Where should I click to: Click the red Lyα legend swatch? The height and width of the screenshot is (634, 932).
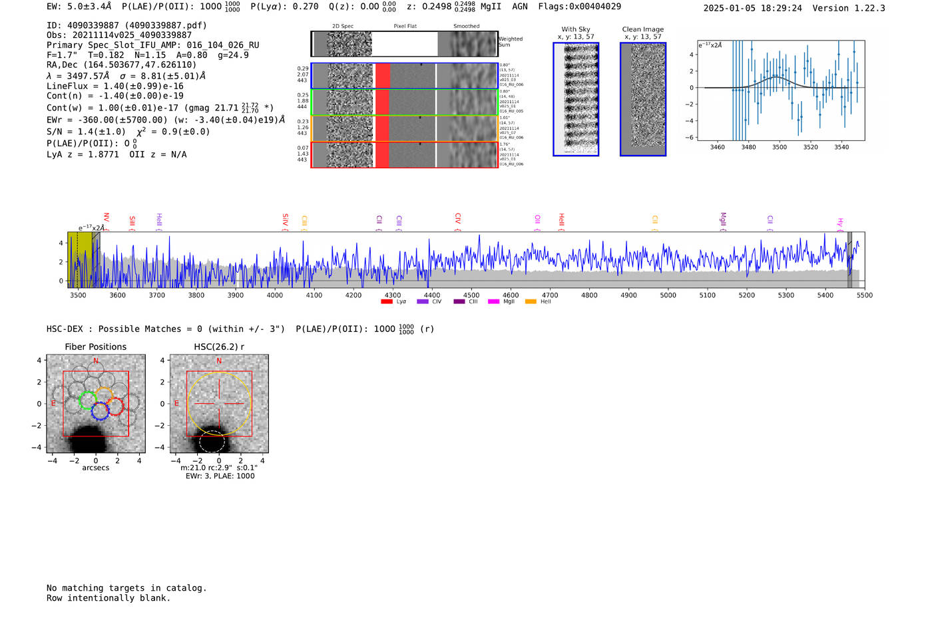[386, 302]
